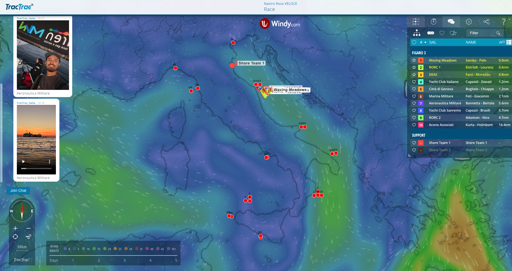Viewport: 512px width, 271px height.
Task: Zoom in the map with plus
Action: point(15,228)
